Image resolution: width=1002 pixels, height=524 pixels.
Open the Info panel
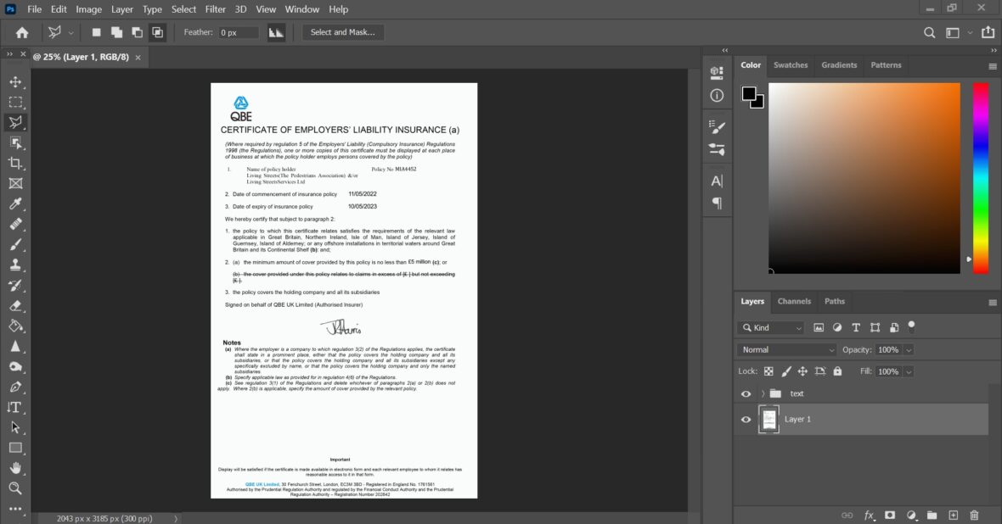(x=716, y=96)
